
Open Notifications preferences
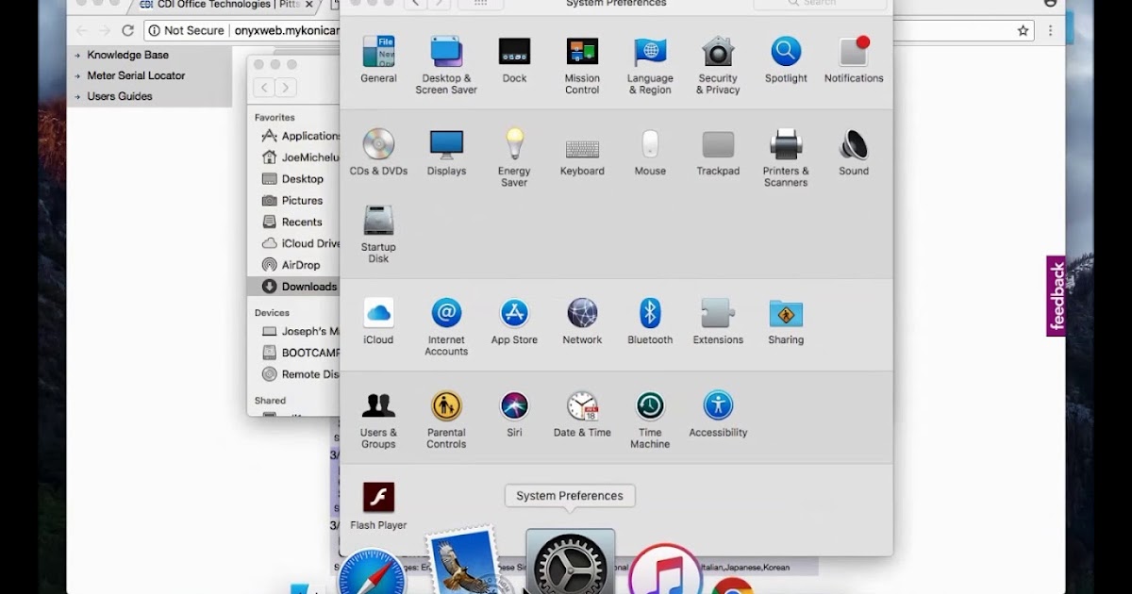coord(854,59)
